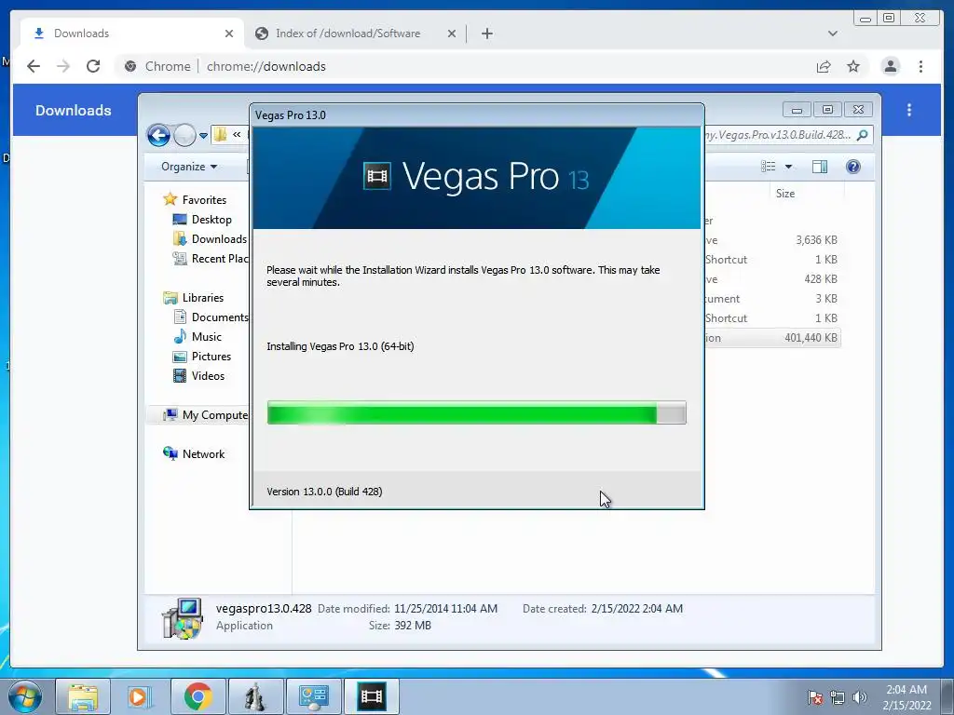The width and height of the screenshot is (954, 715).
Task: Click the Date created value 2/15/2022 2:04 AM
Action: pos(637,609)
